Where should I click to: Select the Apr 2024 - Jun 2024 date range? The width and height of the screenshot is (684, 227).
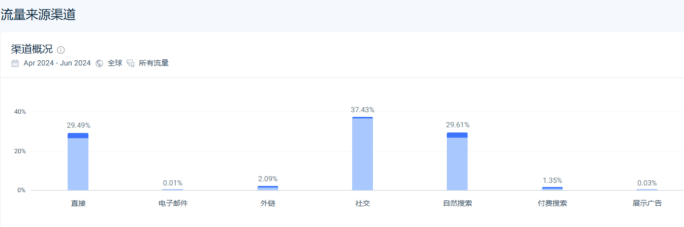(x=57, y=63)
